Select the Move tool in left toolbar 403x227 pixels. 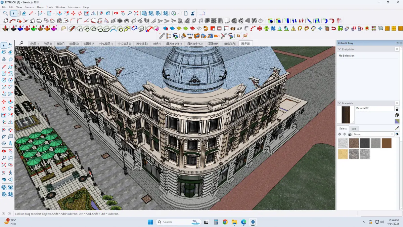[4, 102]
